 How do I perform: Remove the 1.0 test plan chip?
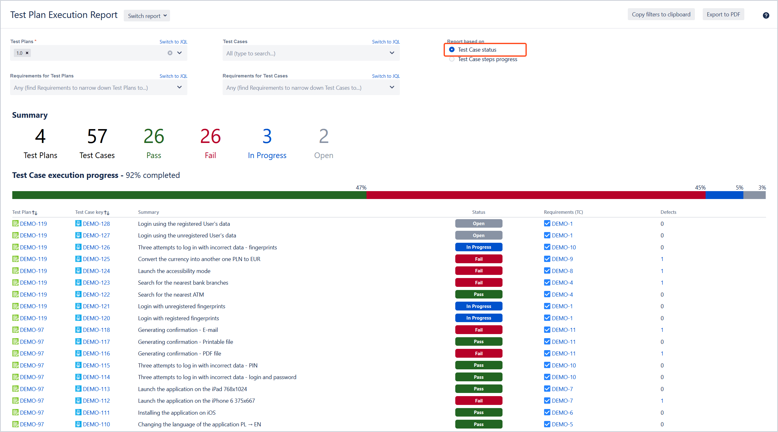click(27, 53)
